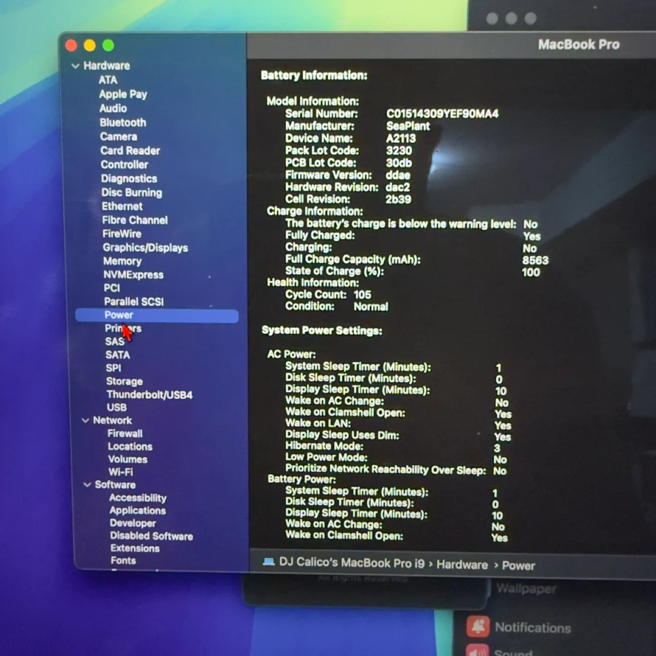
Task: Select Disabled Software in the sidebar
Action: click(x=151, y=536)
